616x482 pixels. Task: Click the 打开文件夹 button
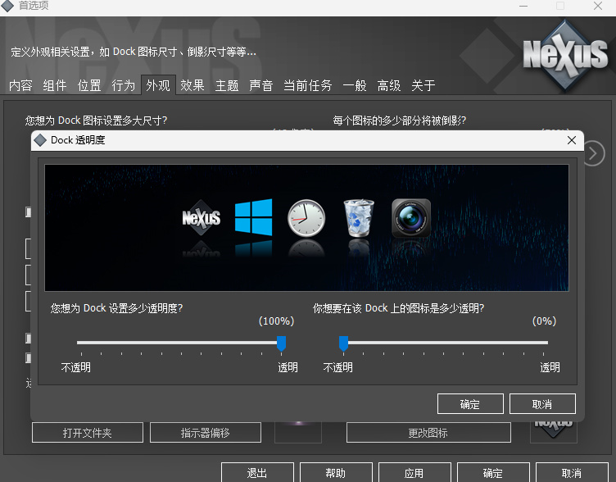(87, 433)
